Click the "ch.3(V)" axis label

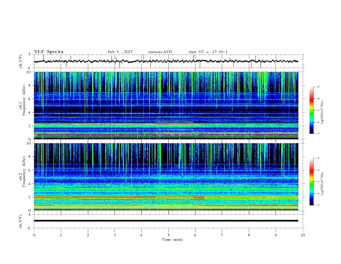point(21,221)
